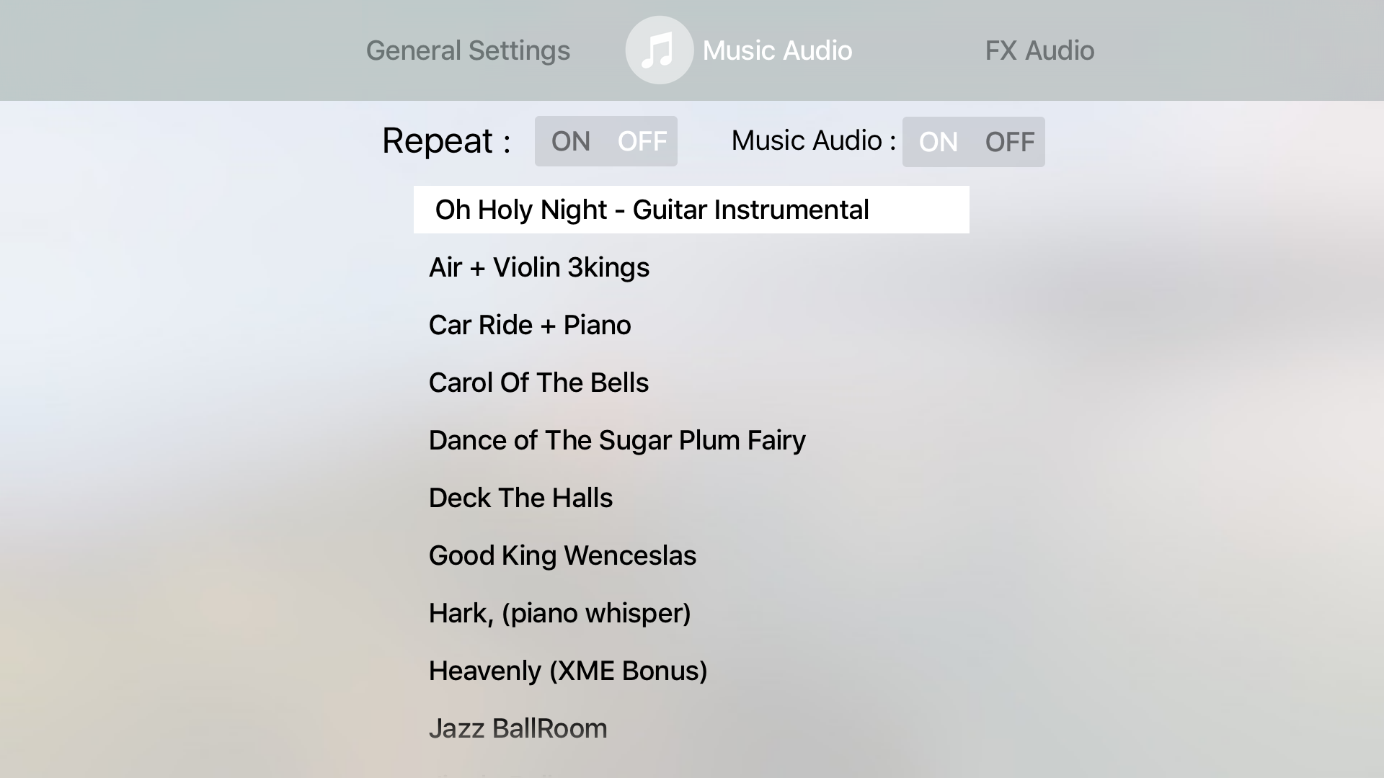Switch to General Settings tab
1384x778 pixels.
(468, 50)
